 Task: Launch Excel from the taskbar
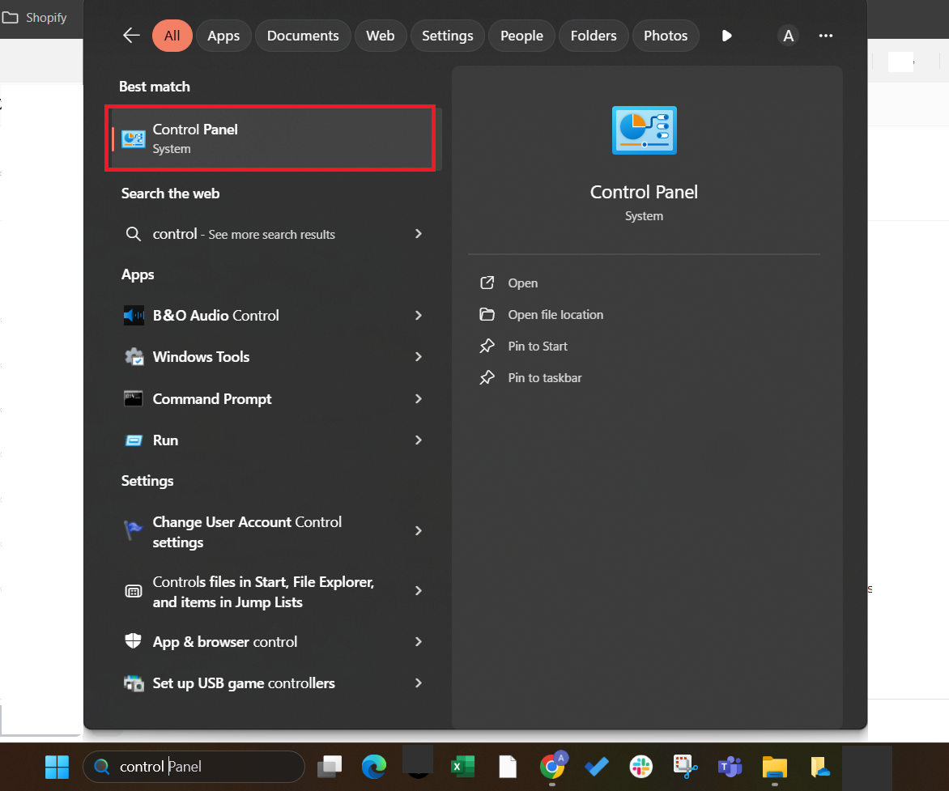tap(462, 766)
